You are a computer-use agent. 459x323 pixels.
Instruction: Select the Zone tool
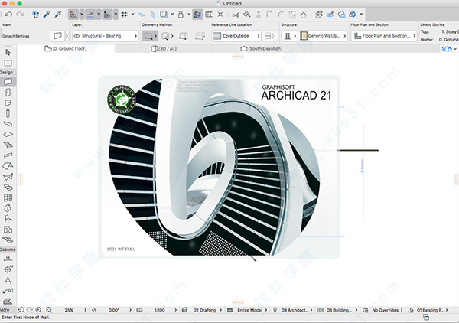tap(8, 230)
